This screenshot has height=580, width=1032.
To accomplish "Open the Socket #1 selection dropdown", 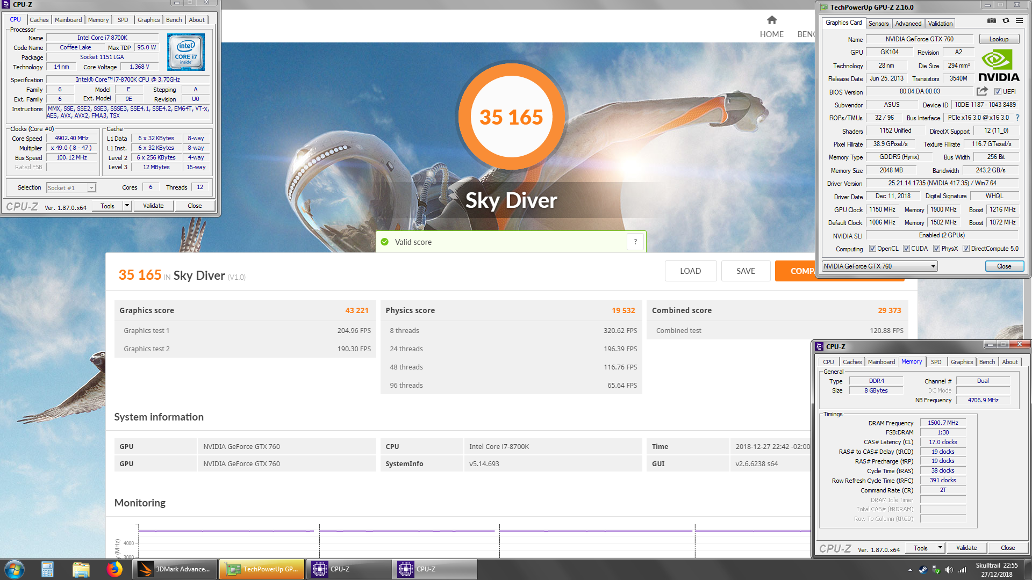I will tap(71, 187).
